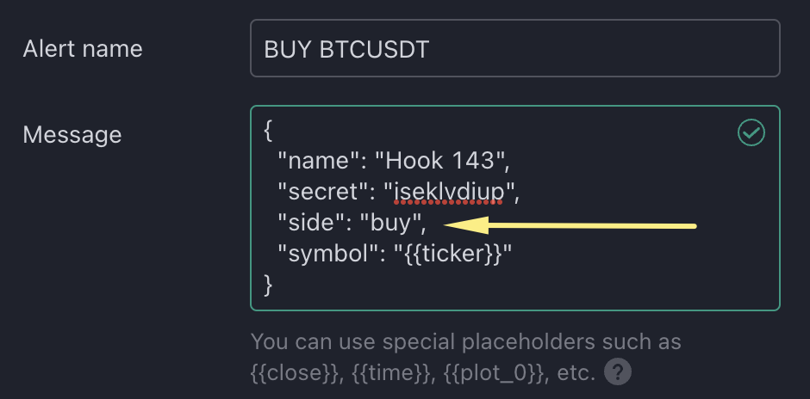Click the "Hook 143" value
810x399 pixels.
coord(448,159)
